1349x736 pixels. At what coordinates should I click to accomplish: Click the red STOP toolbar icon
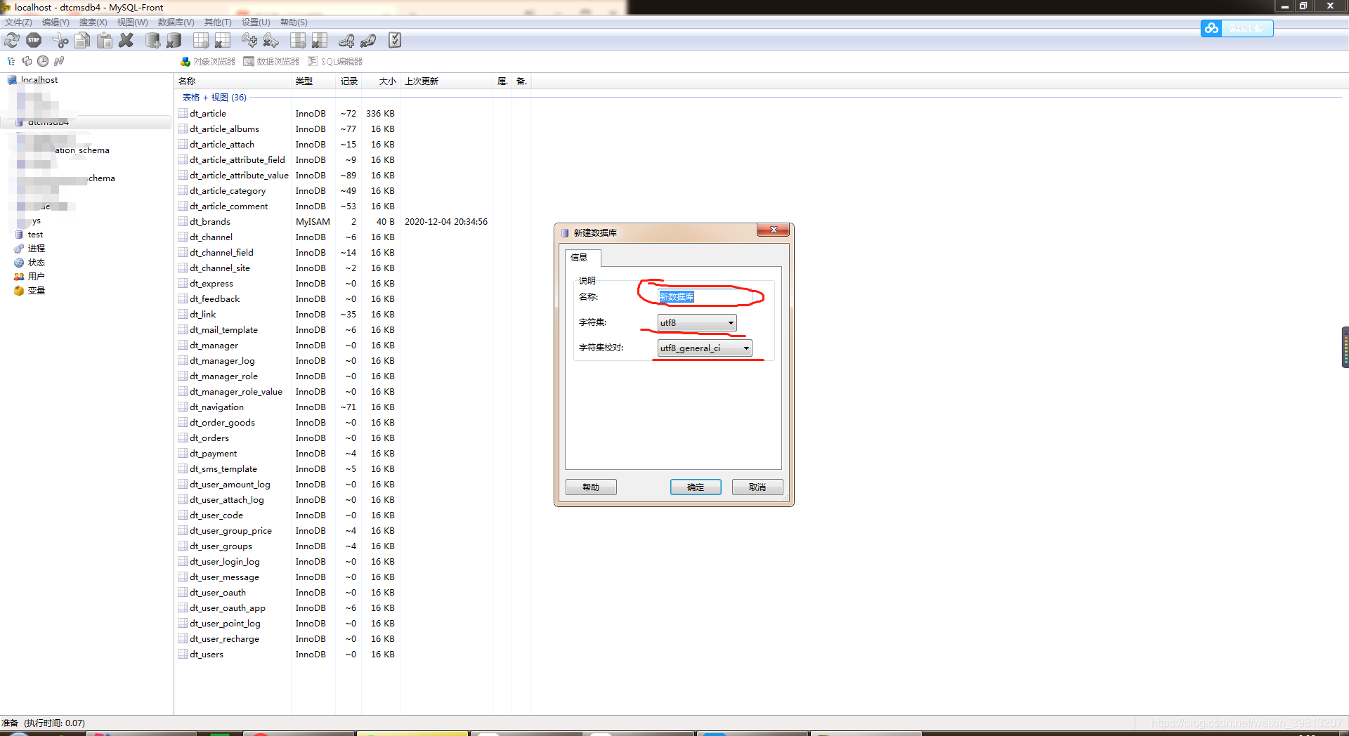click(34, 41)
